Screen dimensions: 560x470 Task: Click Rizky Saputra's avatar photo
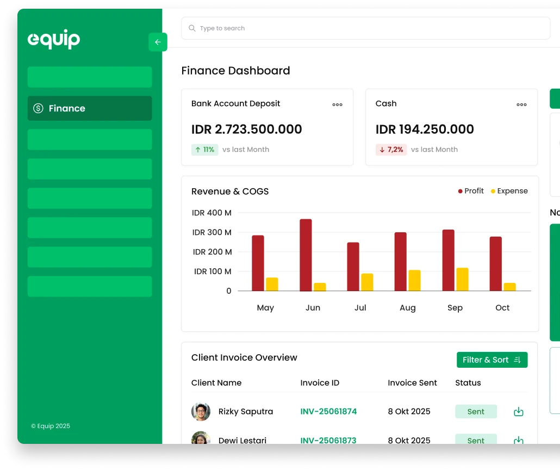201,412
